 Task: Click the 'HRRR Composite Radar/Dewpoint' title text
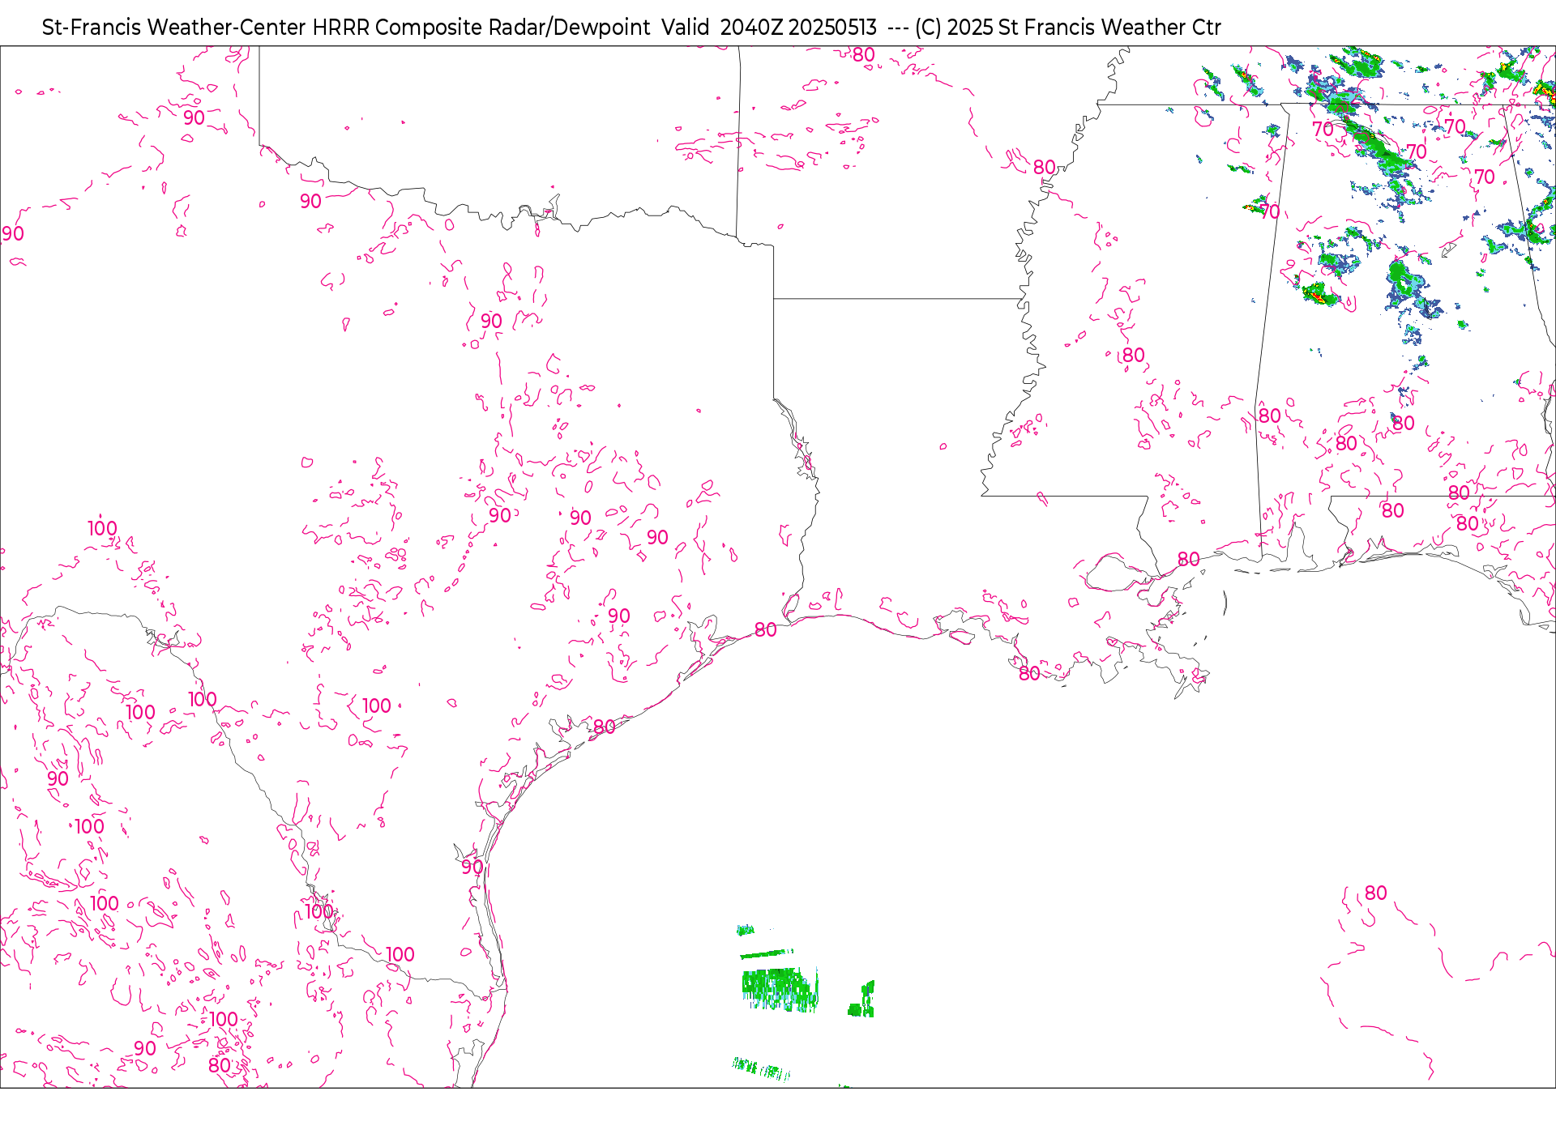481,28
